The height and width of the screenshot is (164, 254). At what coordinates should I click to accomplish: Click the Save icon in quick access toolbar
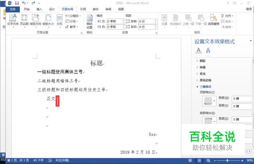click(17, 3)
